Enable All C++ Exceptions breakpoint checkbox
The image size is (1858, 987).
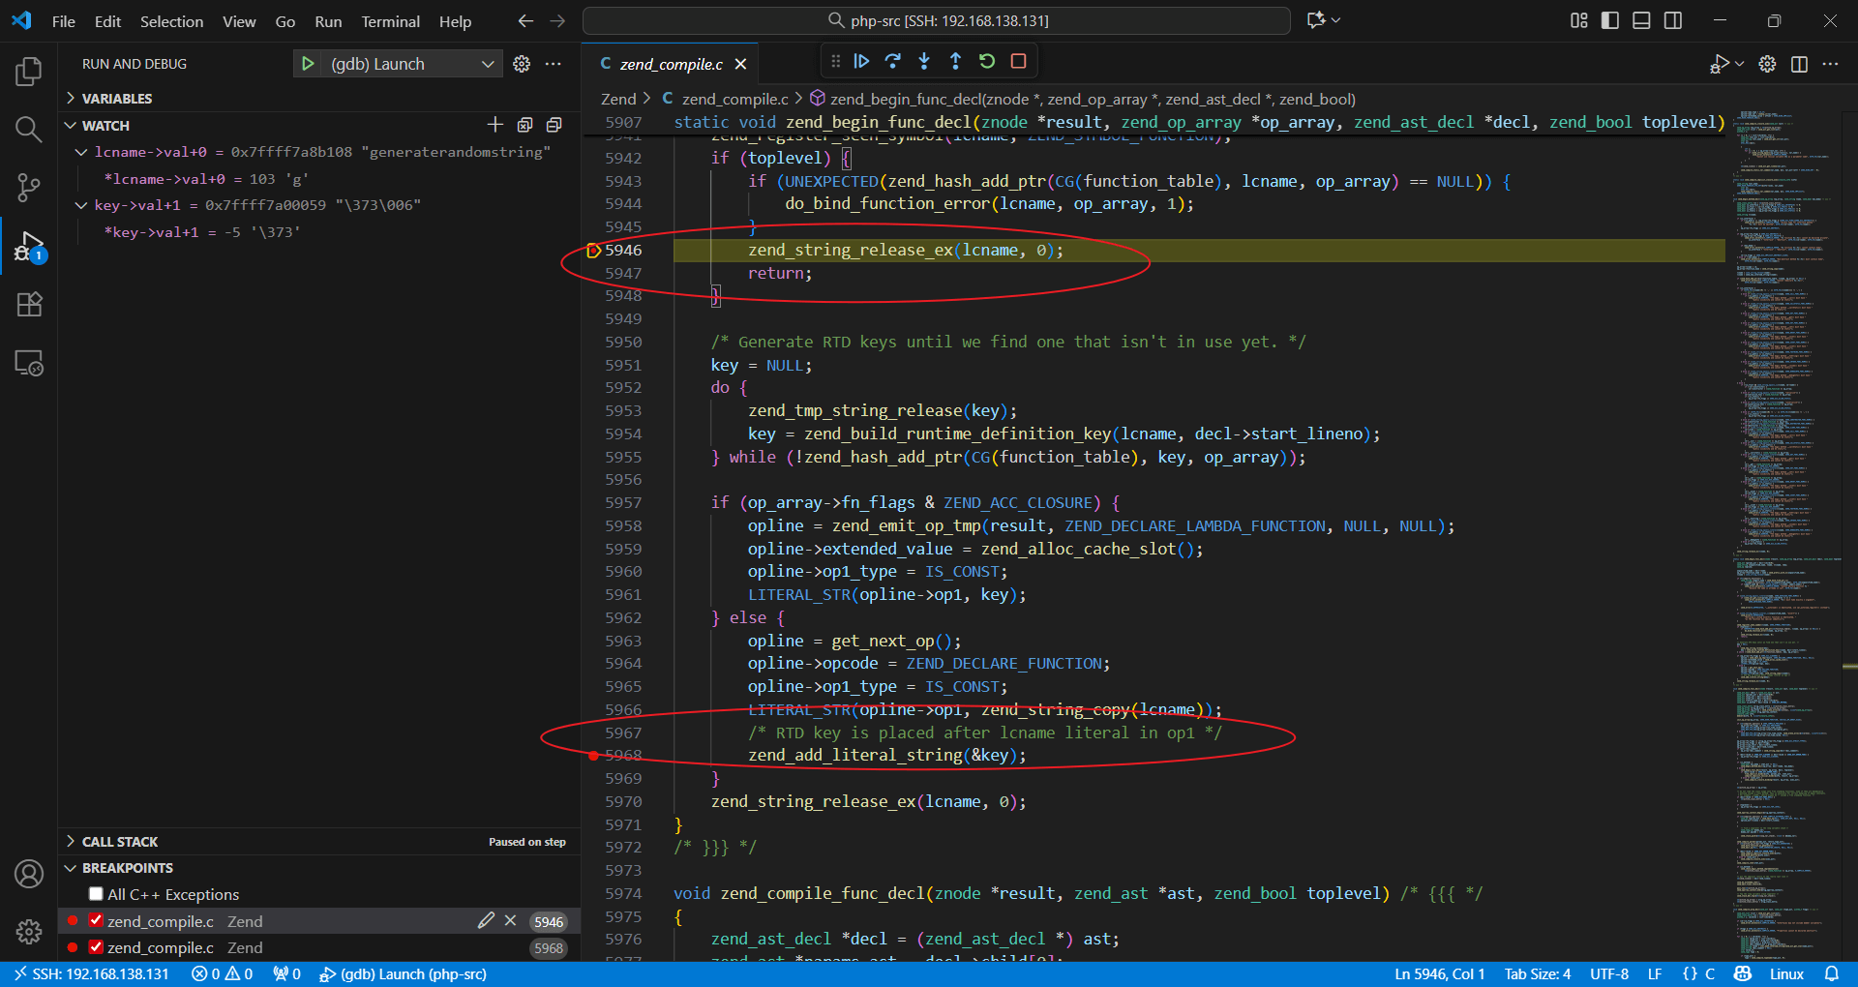point(96,894)
